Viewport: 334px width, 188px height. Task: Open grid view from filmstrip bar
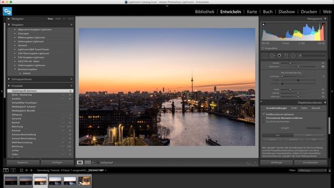point(21,170)
